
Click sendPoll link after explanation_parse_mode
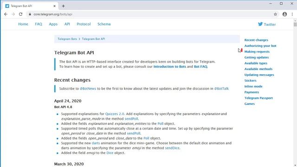(x=131, y=119)
